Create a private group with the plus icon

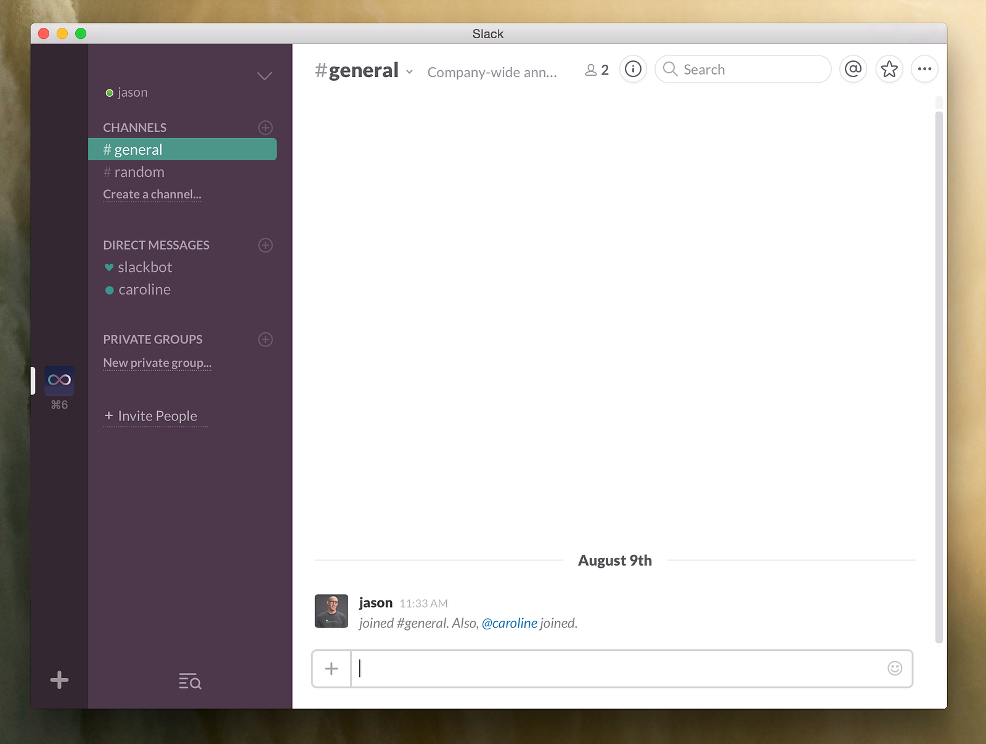click(266, 340)
